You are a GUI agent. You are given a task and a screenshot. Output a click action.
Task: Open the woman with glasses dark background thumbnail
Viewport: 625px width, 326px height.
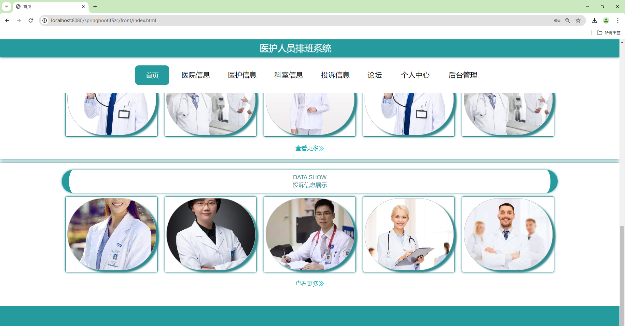[211, 234]
